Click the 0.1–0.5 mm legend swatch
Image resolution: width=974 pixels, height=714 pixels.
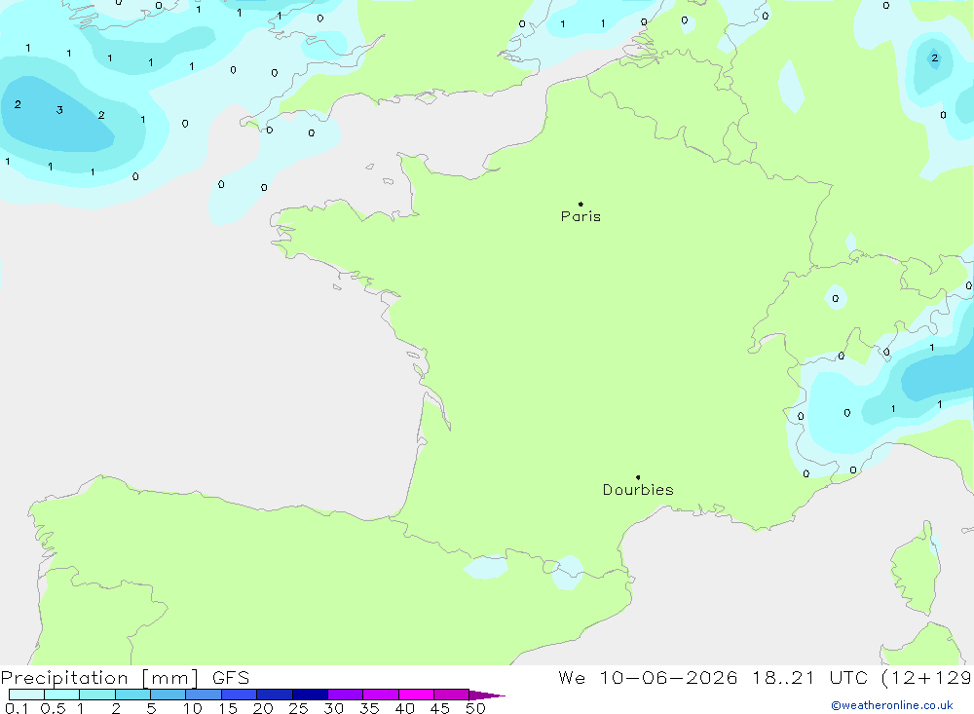(x=26, y=695)
